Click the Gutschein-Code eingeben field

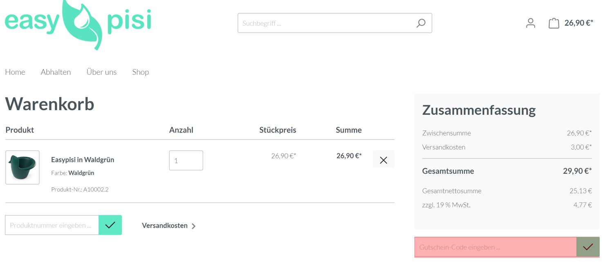click(x=495, y=247)
